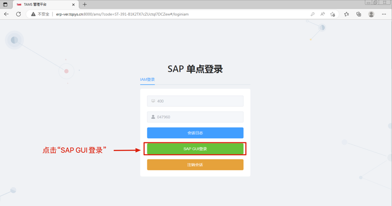Image resolution: width=392 pixels, height=206 pixels.
Task: Click the user field showing 047960
Action: coord(195,117)
